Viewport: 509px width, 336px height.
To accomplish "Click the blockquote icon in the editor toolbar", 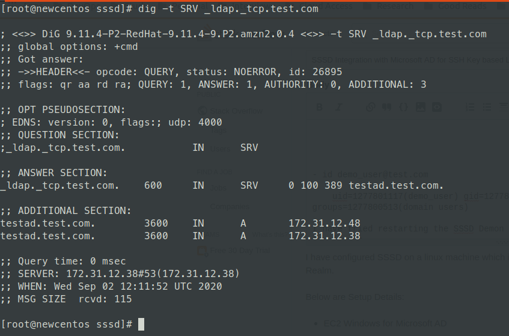I will pyautogui.click(x=386, y=107).
